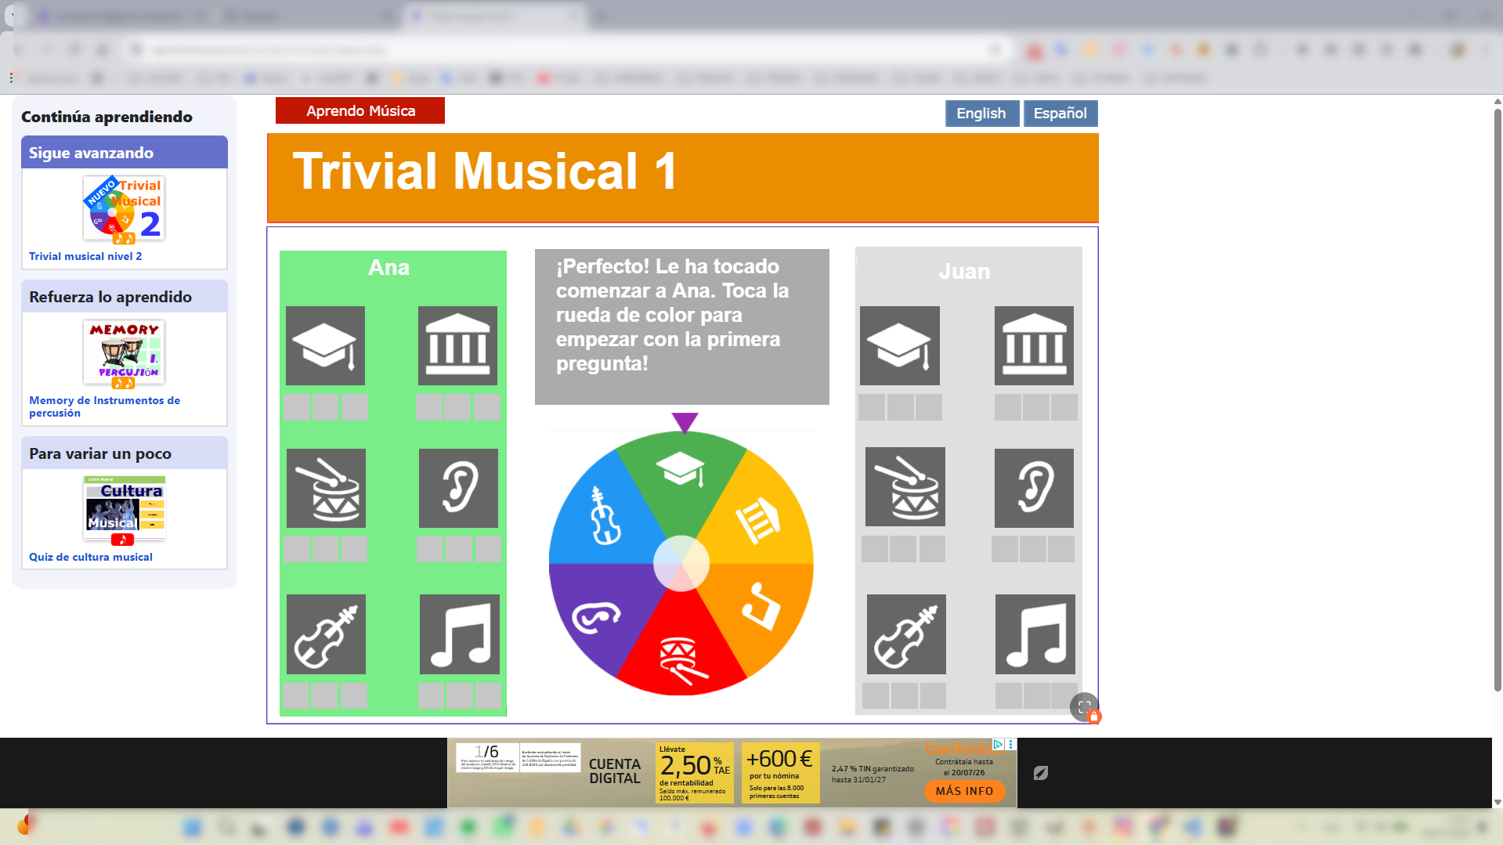Click Ana's museum building category icon
The height and width of the screenshot is (845, 1503).
tap(457, 345)
